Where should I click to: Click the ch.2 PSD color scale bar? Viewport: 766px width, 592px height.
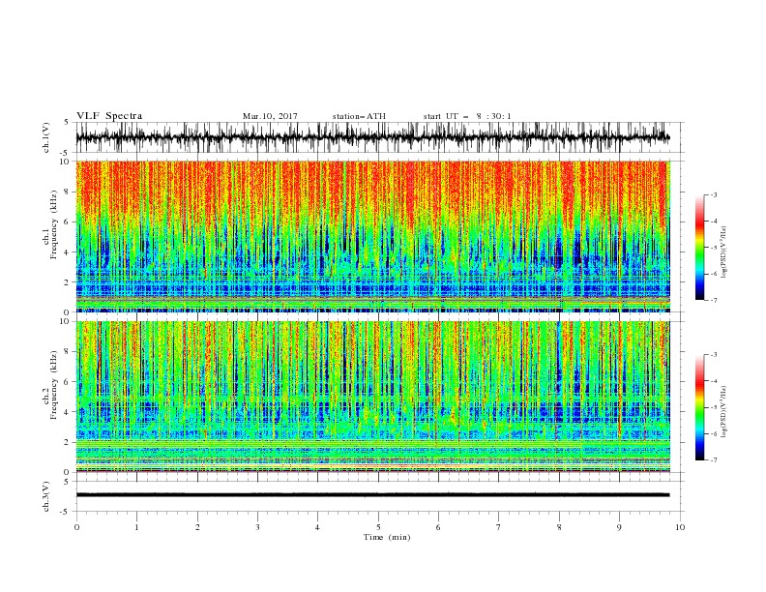click(x=699, y=407)
